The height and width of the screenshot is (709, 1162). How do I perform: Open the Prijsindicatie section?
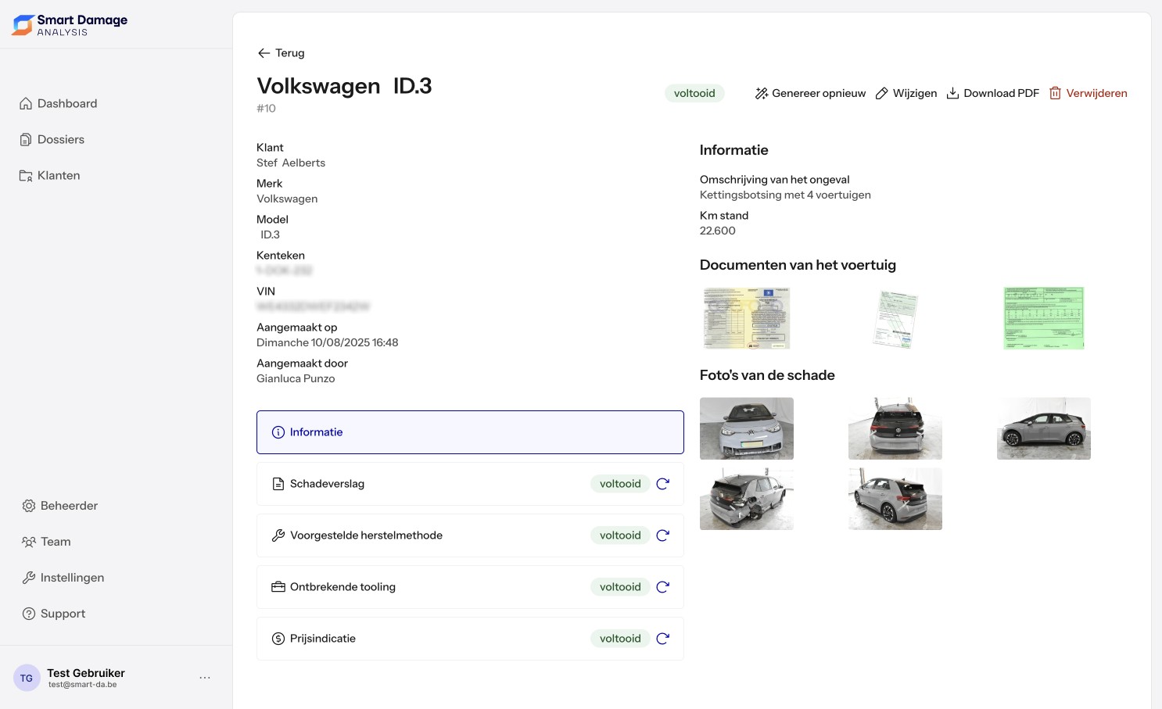470,639
